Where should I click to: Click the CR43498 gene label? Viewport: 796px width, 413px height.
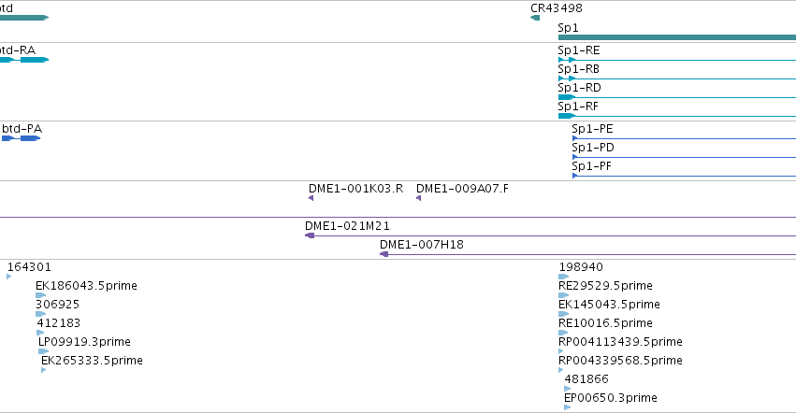557,8
